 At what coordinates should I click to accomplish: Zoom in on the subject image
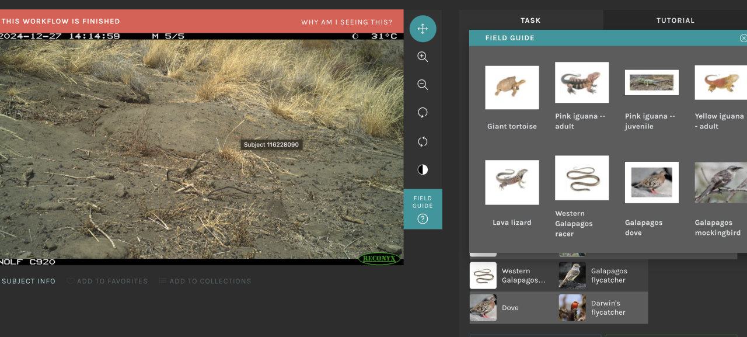click(423, 57)
